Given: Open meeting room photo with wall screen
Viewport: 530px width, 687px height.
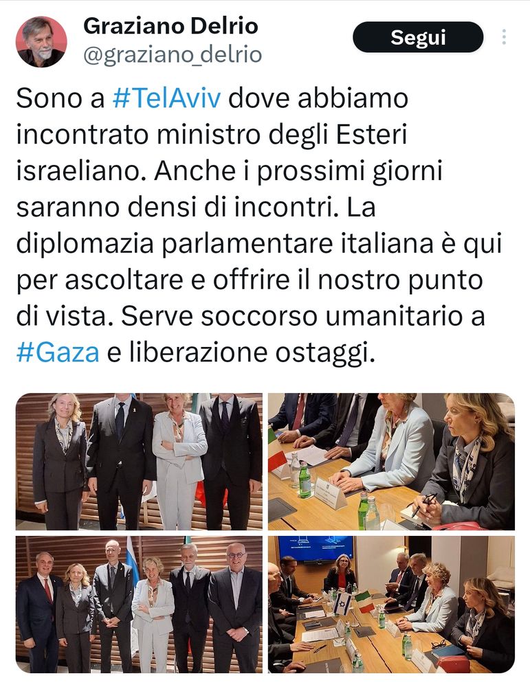Looking at the screenshot, I should [391, 604].
